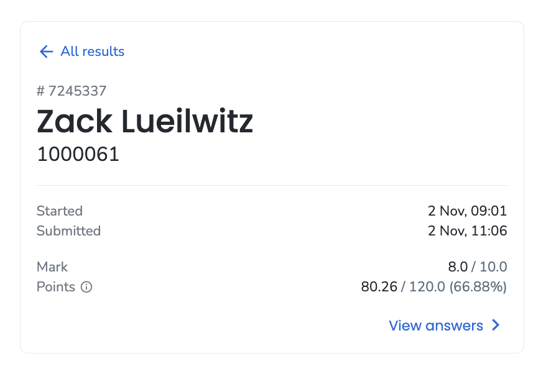Click the start time 2 Nov, 09:01
Screen dimensions: 546x374
[467, 211]
